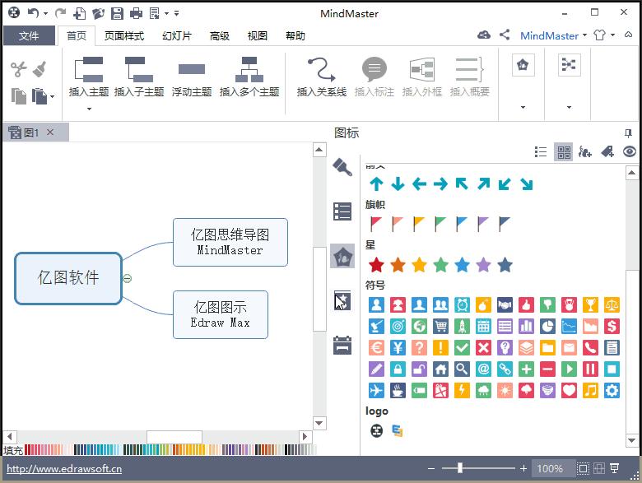Open the 页面样式 ribbon tab
Screen dimensions: 642x483
124,36
